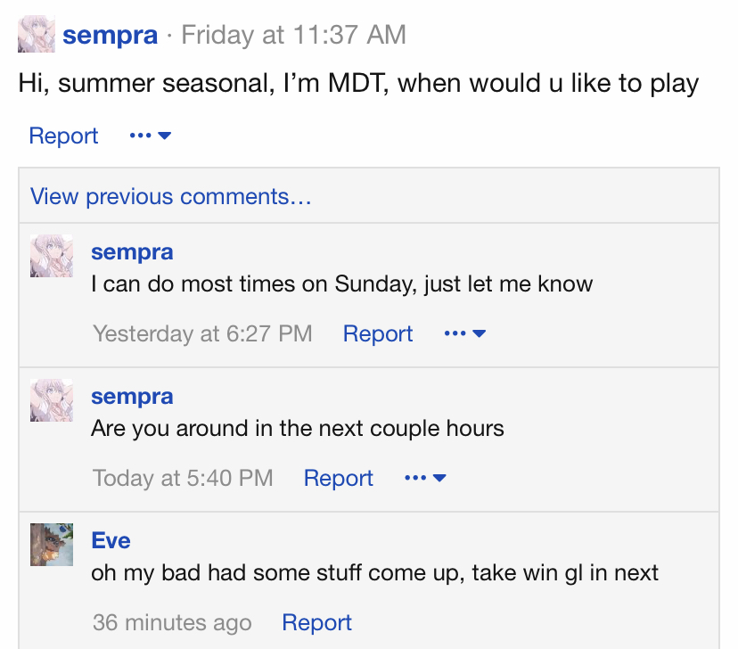This screenshot has height=649, width=738.
Task: Click Eve's avatar thumbnail
Action: click(x=52, y=545)
